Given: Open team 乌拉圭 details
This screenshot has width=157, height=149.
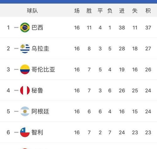Looking at the screenshot, I should (40, 48).
